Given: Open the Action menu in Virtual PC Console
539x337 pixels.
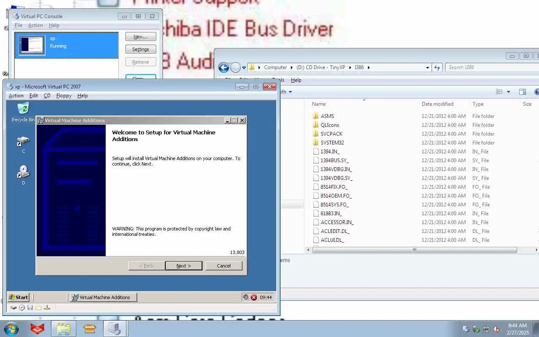Looking at the screenshot, I should pos(35,25).
